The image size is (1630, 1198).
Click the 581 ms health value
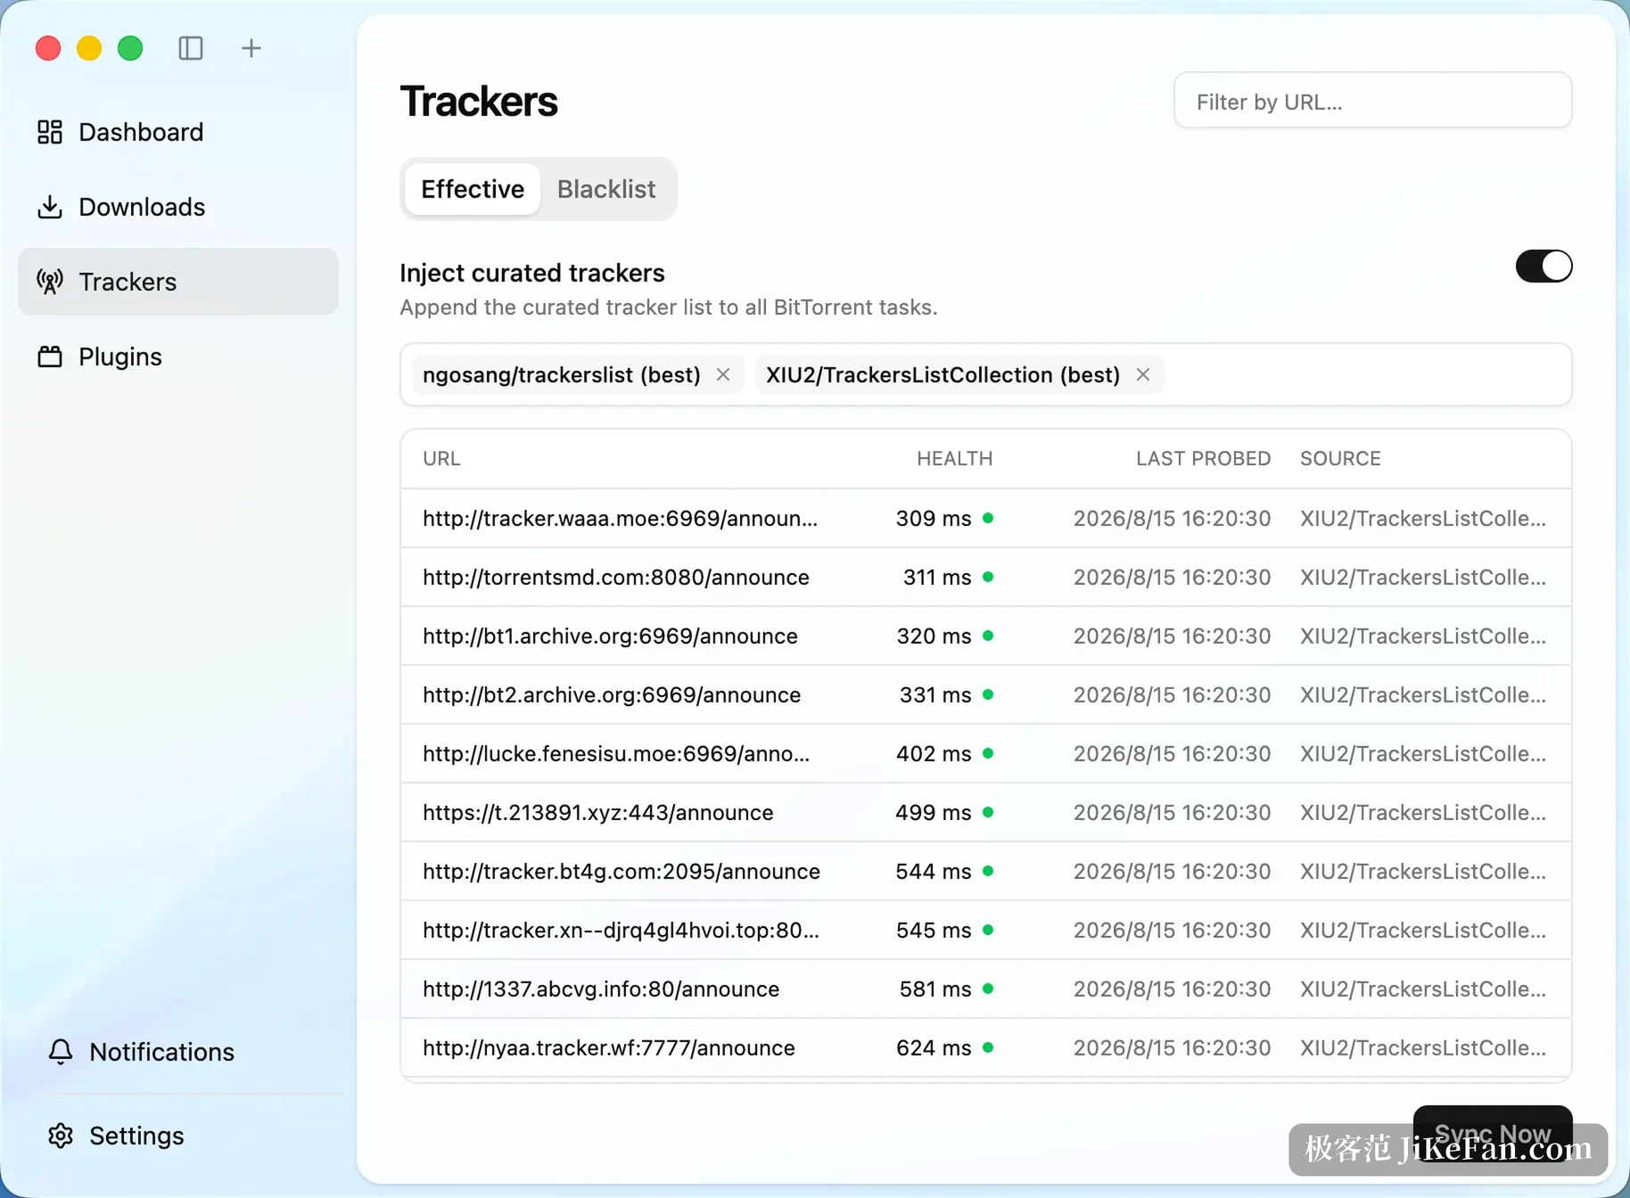[x=934, y=989]
